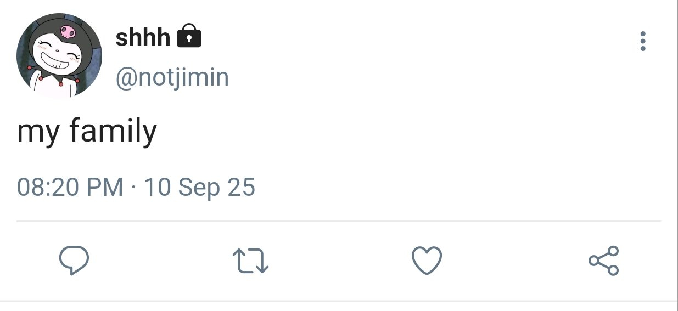678x311 pixels.
Task: Click the padlock icon beside shhh
Action: pos(189,36)
